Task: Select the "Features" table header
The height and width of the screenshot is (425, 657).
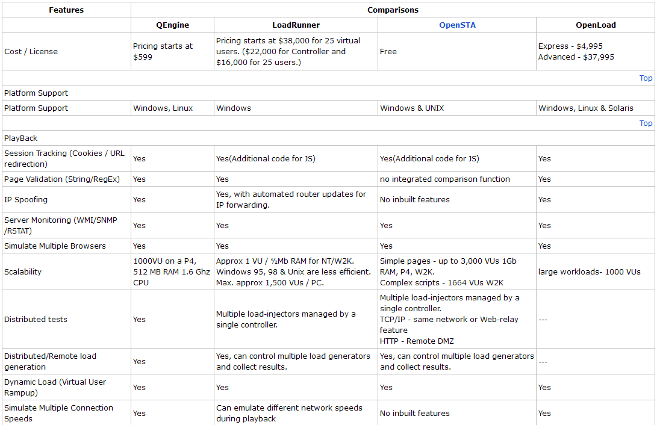Action: [x=66, y=10]
